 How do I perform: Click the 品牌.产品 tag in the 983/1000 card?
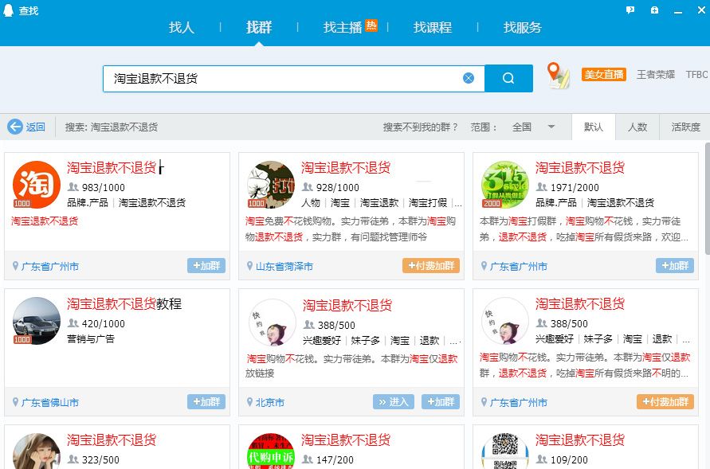click(88, 202)
